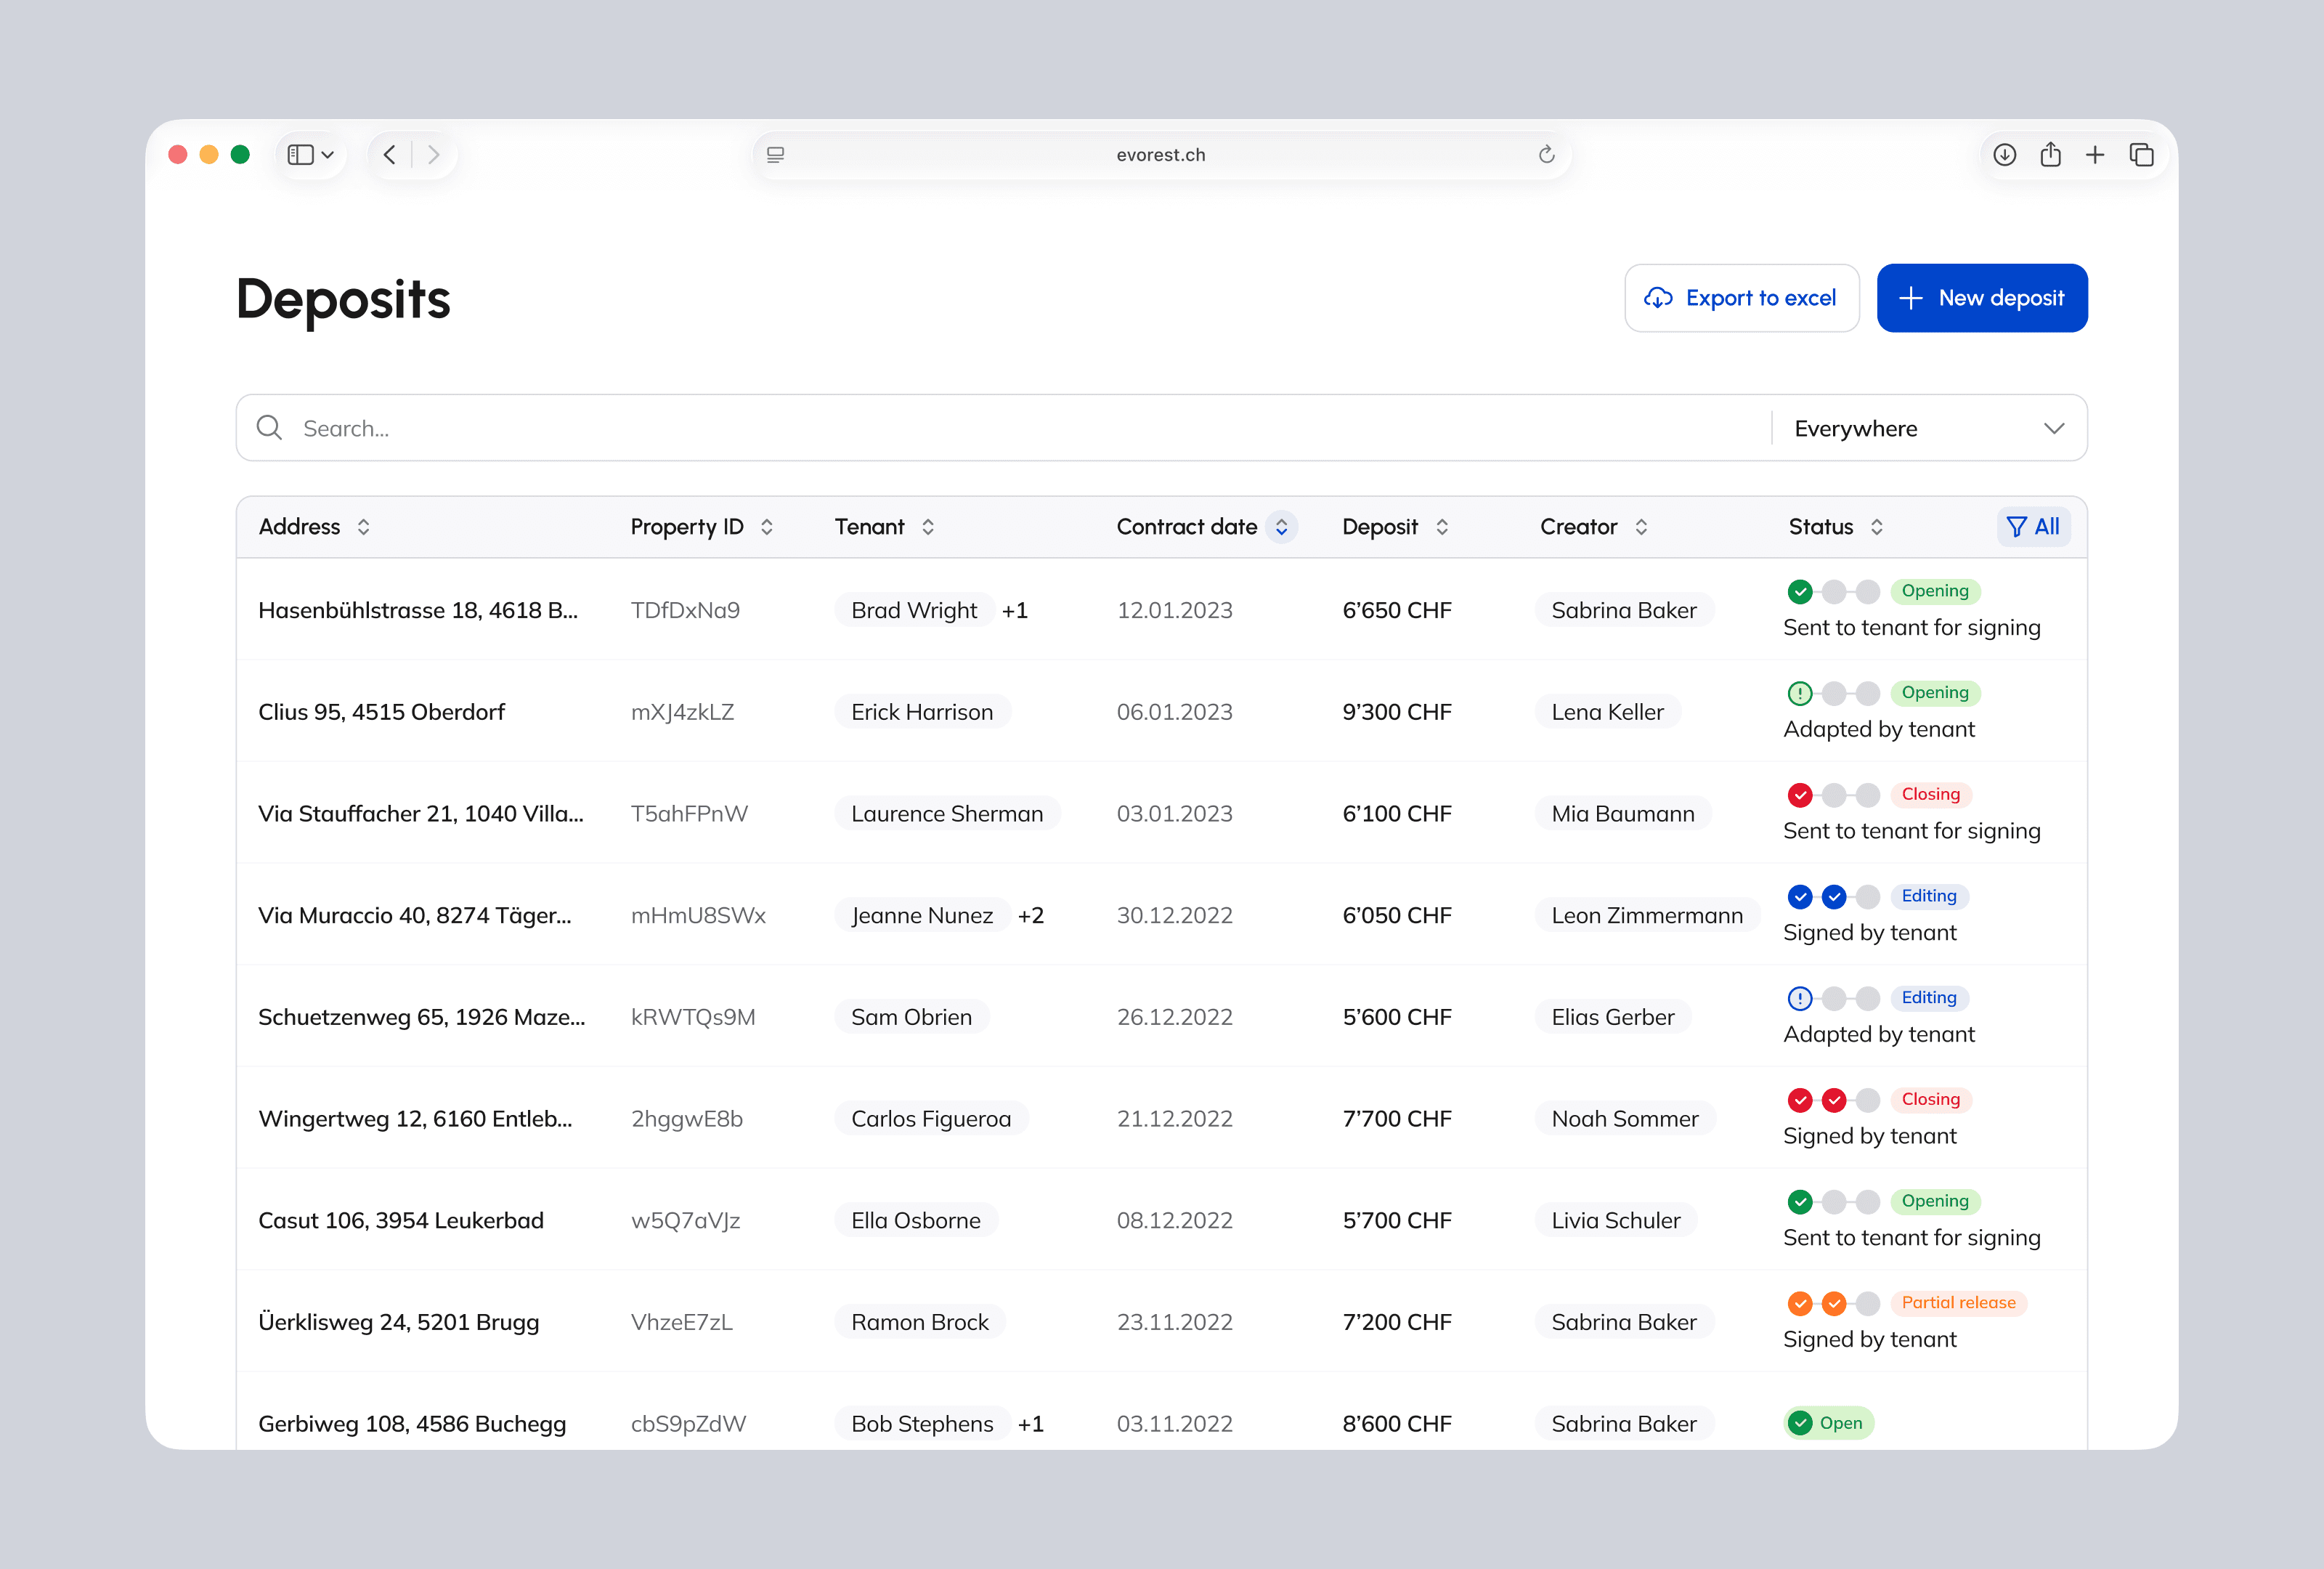Click the Export to excel button
Viewport: 2324px width, 1569px height.
pyautogui.click(x=1741, y=298)
